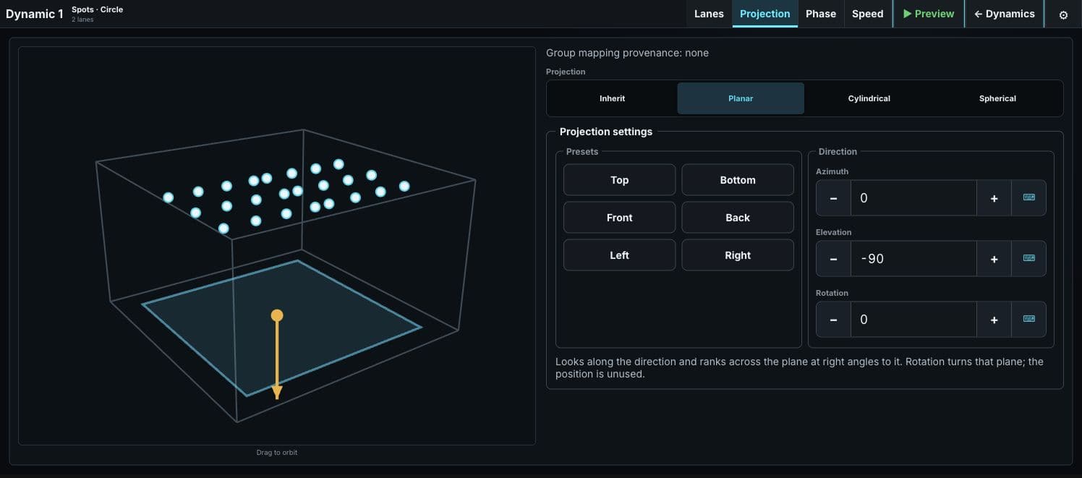
Task: Click the Elevation input field showing -90
Action: click(x=913, y=258)
